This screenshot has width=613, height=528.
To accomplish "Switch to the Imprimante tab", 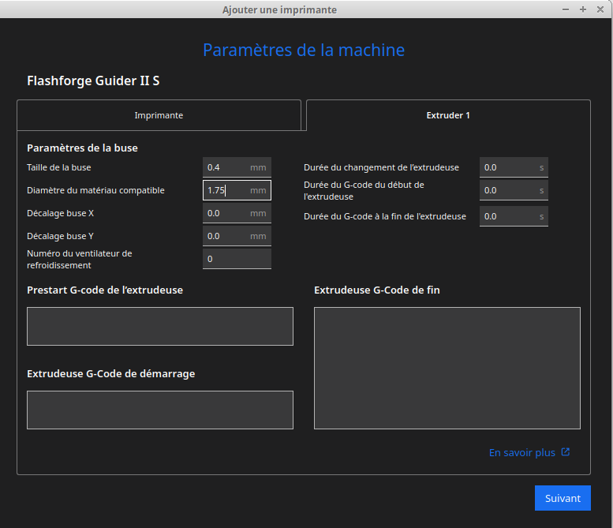I will pos(159,115).
